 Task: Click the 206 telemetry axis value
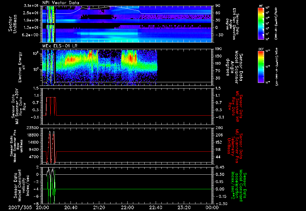[218, 135]
